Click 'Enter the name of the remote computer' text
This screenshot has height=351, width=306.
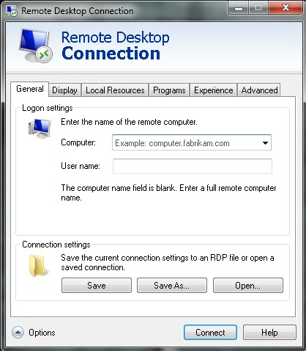[x=129, y=122]
